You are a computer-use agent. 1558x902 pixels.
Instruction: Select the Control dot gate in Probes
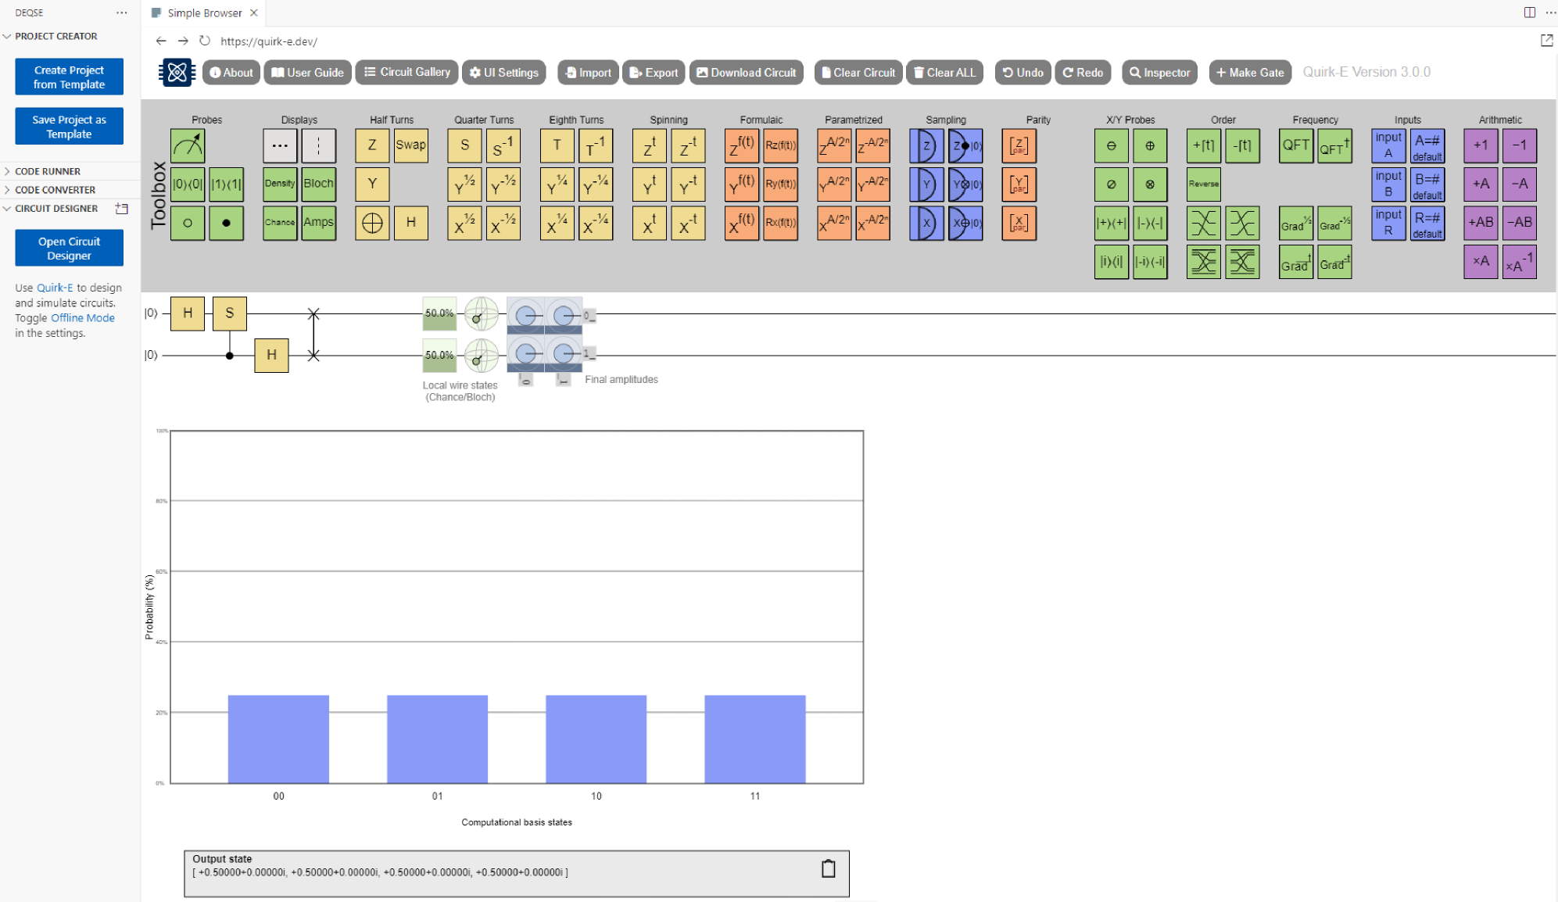(x=226, y=223)
